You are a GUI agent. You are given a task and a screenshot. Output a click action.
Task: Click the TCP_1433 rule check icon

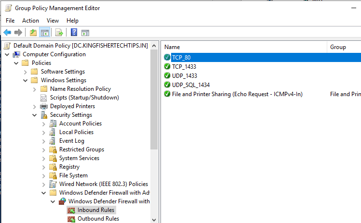click(167, 66)
